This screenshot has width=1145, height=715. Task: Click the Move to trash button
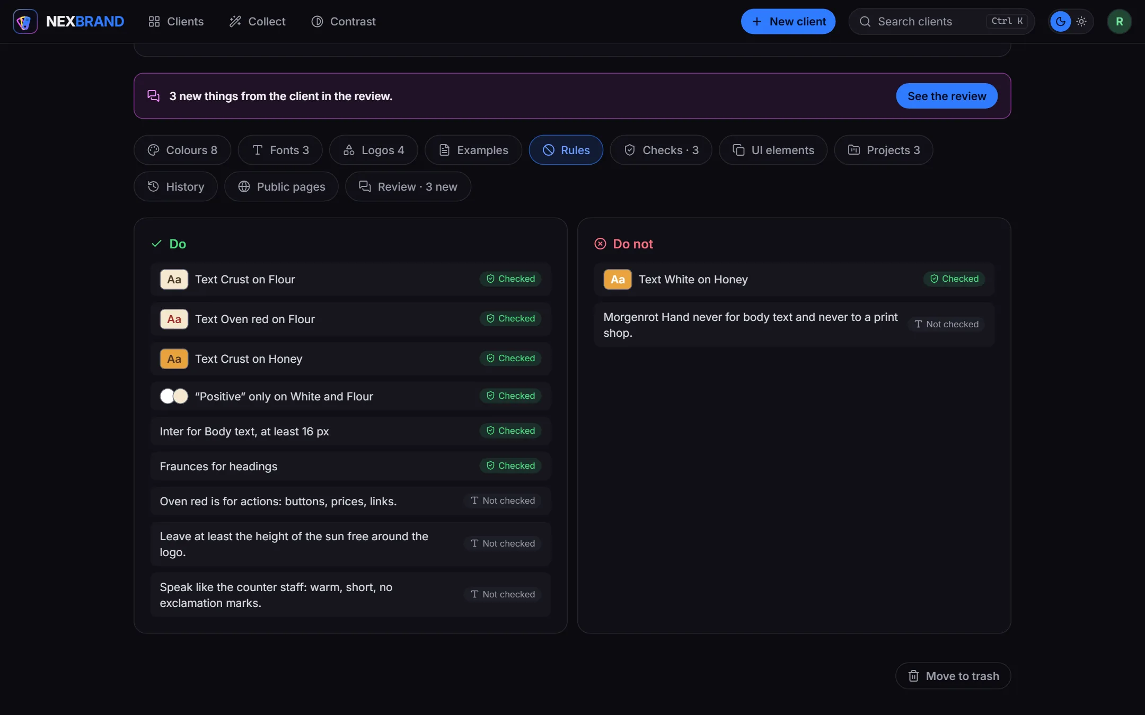(x=953, y=676)
